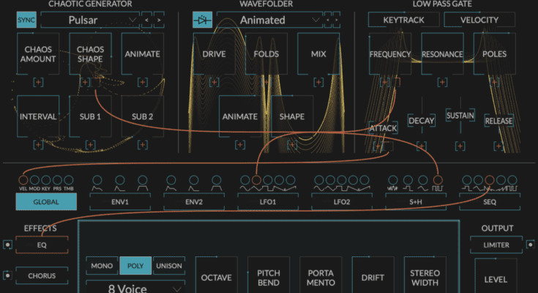538x293 pixels.
Task: Select UNISON voice mode
Action: [x=168, y=266]
